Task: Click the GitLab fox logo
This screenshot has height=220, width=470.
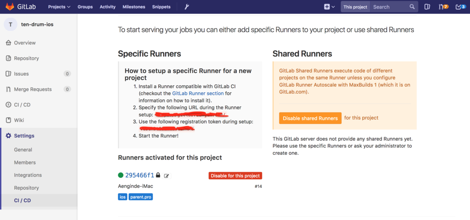Action: tap(10, 6)
